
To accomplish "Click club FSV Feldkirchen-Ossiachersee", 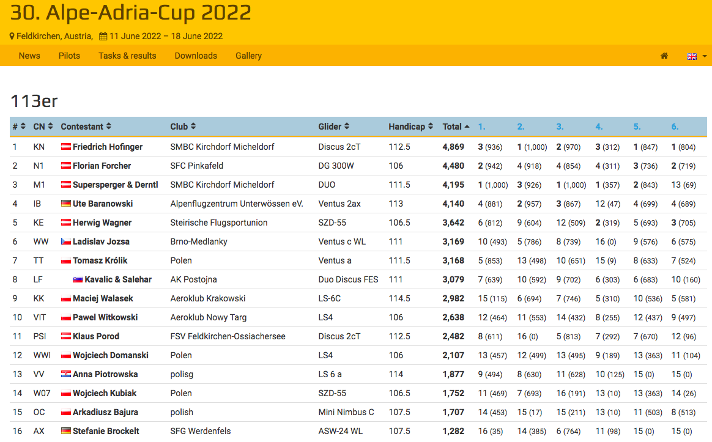I will tap(228, 336).
